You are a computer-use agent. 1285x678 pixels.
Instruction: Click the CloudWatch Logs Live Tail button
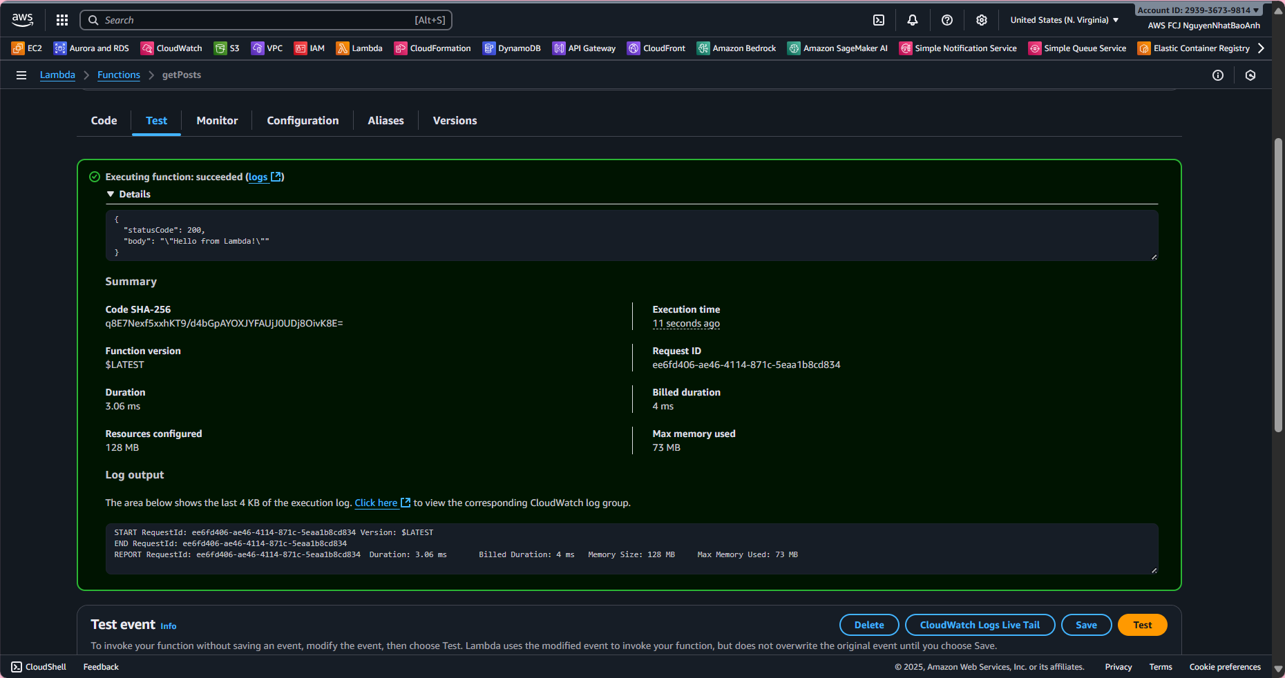point(980,625)
